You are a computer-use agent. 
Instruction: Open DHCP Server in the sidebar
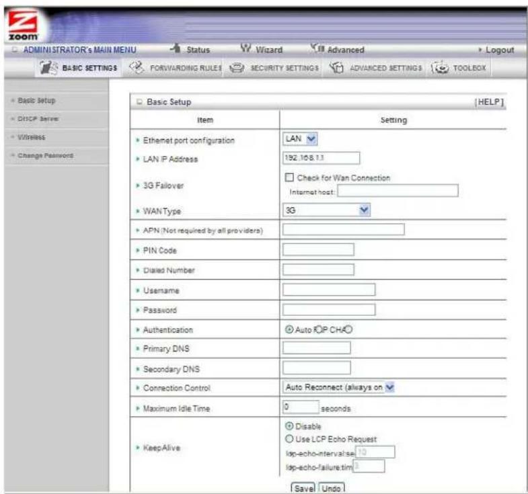click(38, 119)
